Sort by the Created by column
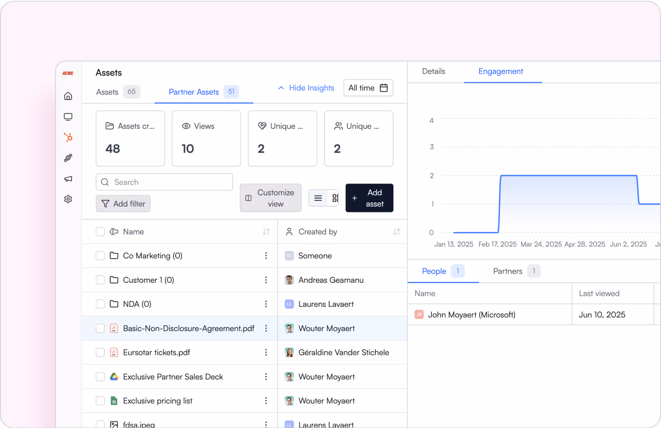Screen dimensions: 661x428 pyautogui.click(x=397, y=232)
